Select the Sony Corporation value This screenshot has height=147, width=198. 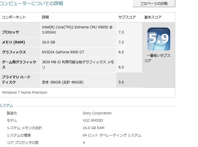(97, 113)
